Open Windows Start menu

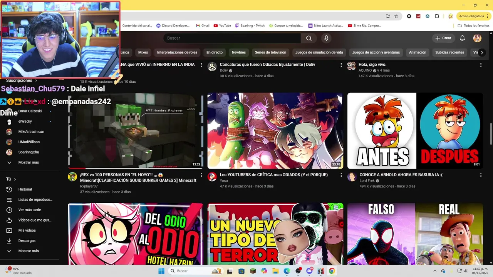tap(162, 271)
